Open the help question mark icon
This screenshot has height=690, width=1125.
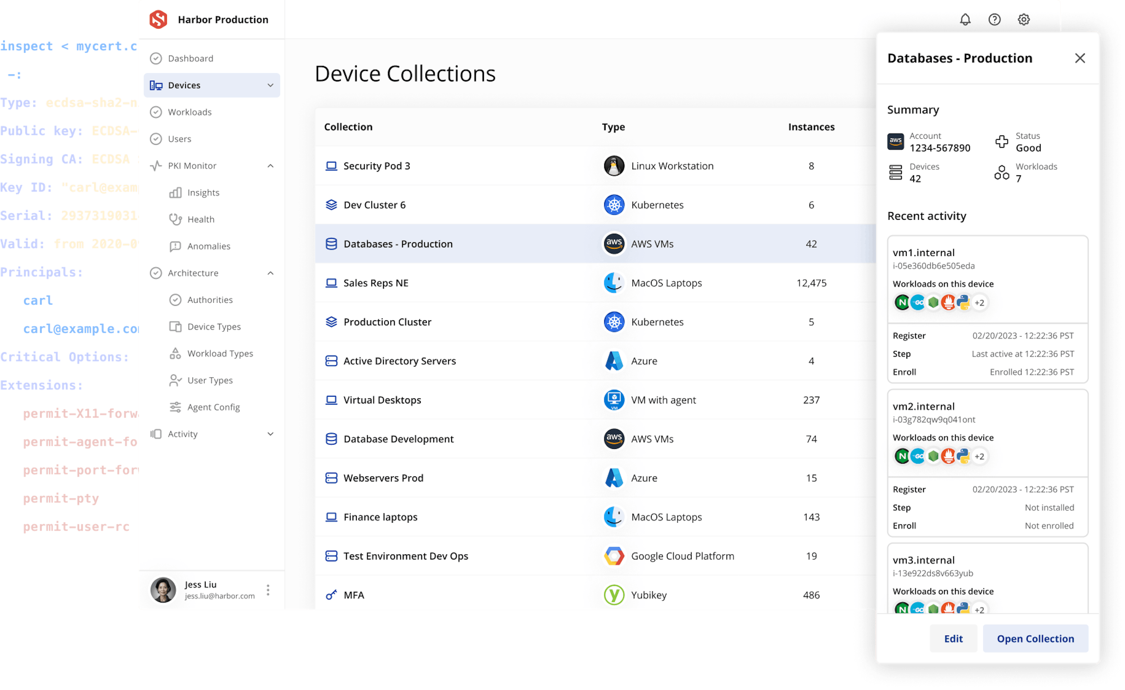(994, 20)
